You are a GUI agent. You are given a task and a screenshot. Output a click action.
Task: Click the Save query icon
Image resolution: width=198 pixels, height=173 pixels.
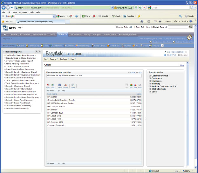pyautogui.click(x=60, y=86)
